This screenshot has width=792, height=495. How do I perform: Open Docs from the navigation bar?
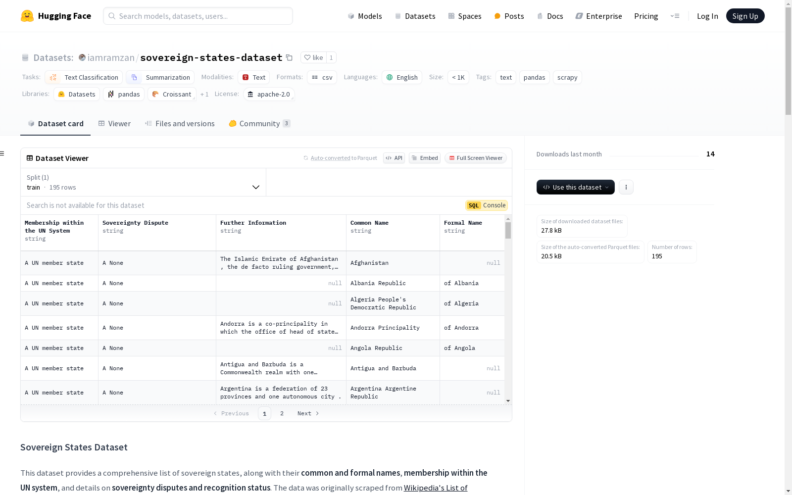(550, 16)
